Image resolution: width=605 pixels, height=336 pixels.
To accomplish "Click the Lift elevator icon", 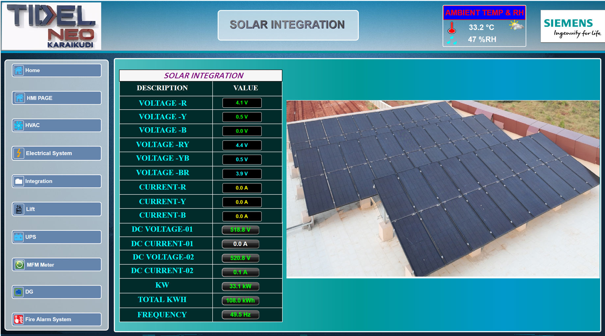I will tap(19, 209).
